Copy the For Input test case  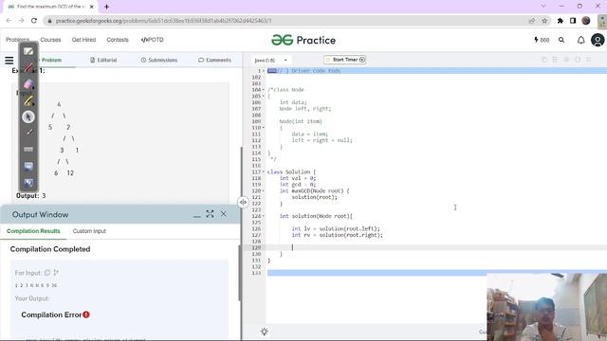(x=47, y=273)
